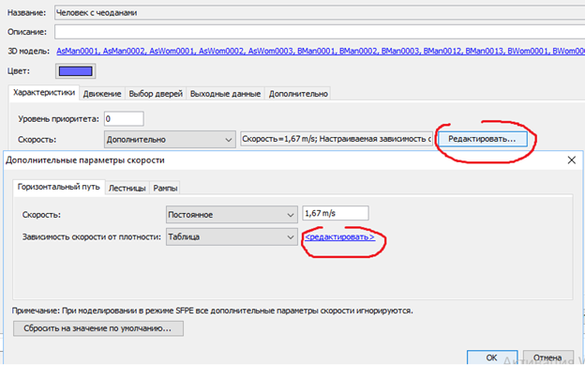Open the Выбор дверей tab
Screen dimensions: 585x365
tap(156, 94)
